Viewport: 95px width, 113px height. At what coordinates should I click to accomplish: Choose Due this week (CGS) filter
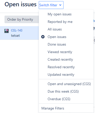[x=66, y=91]
